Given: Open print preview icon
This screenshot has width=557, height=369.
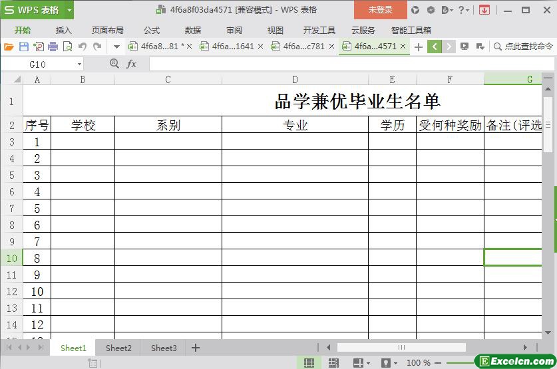Looking at the screenshot, I should (x=67, y=47).
